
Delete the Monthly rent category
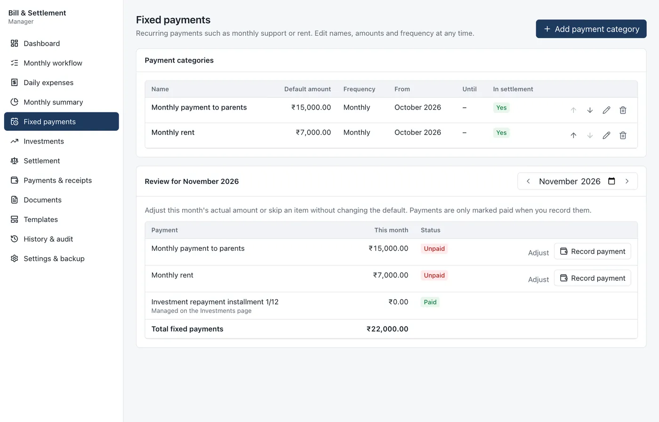623,135
